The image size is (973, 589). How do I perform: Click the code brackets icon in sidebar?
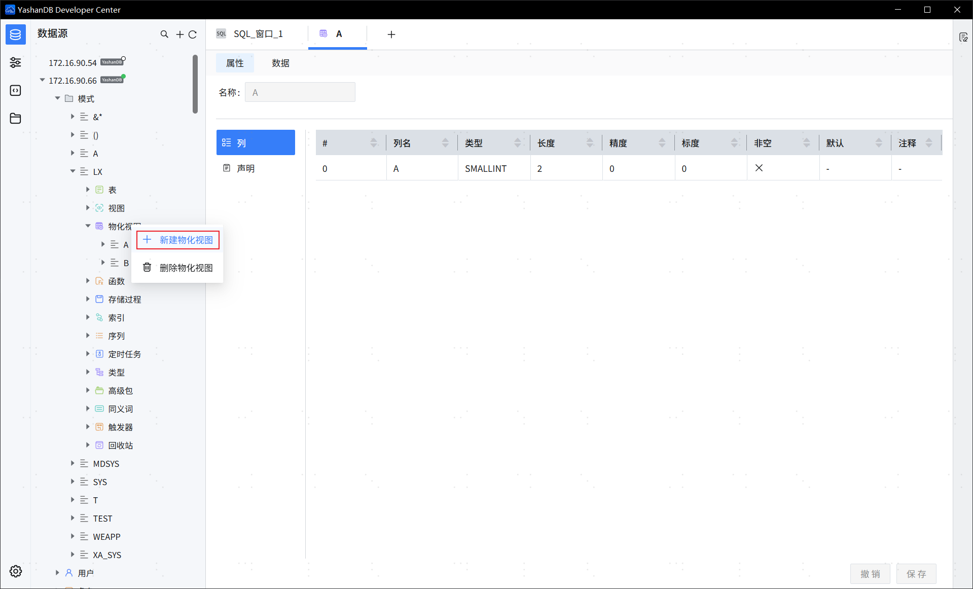(15, 90)
